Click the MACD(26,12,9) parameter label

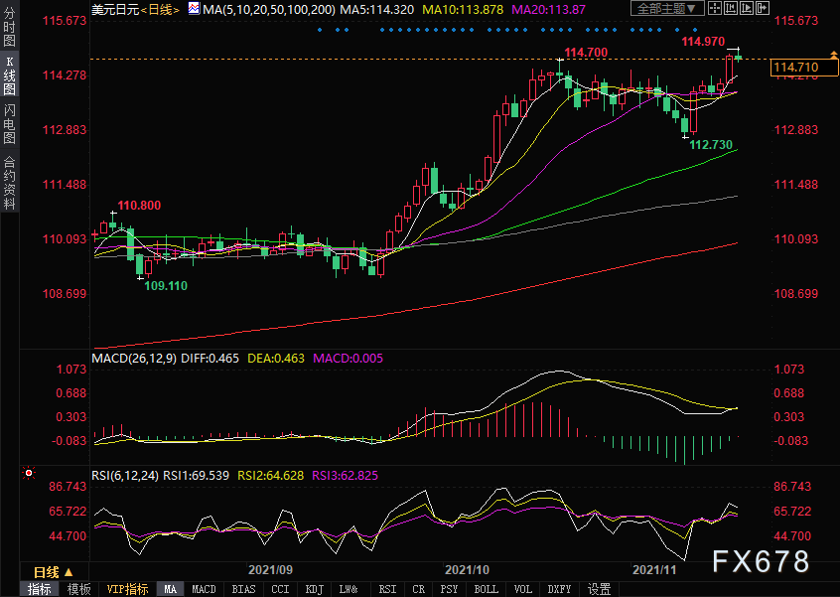tap(133, 358)
